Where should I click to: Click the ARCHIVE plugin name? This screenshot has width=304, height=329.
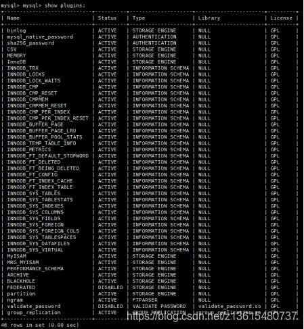click(x=18, y=275)
